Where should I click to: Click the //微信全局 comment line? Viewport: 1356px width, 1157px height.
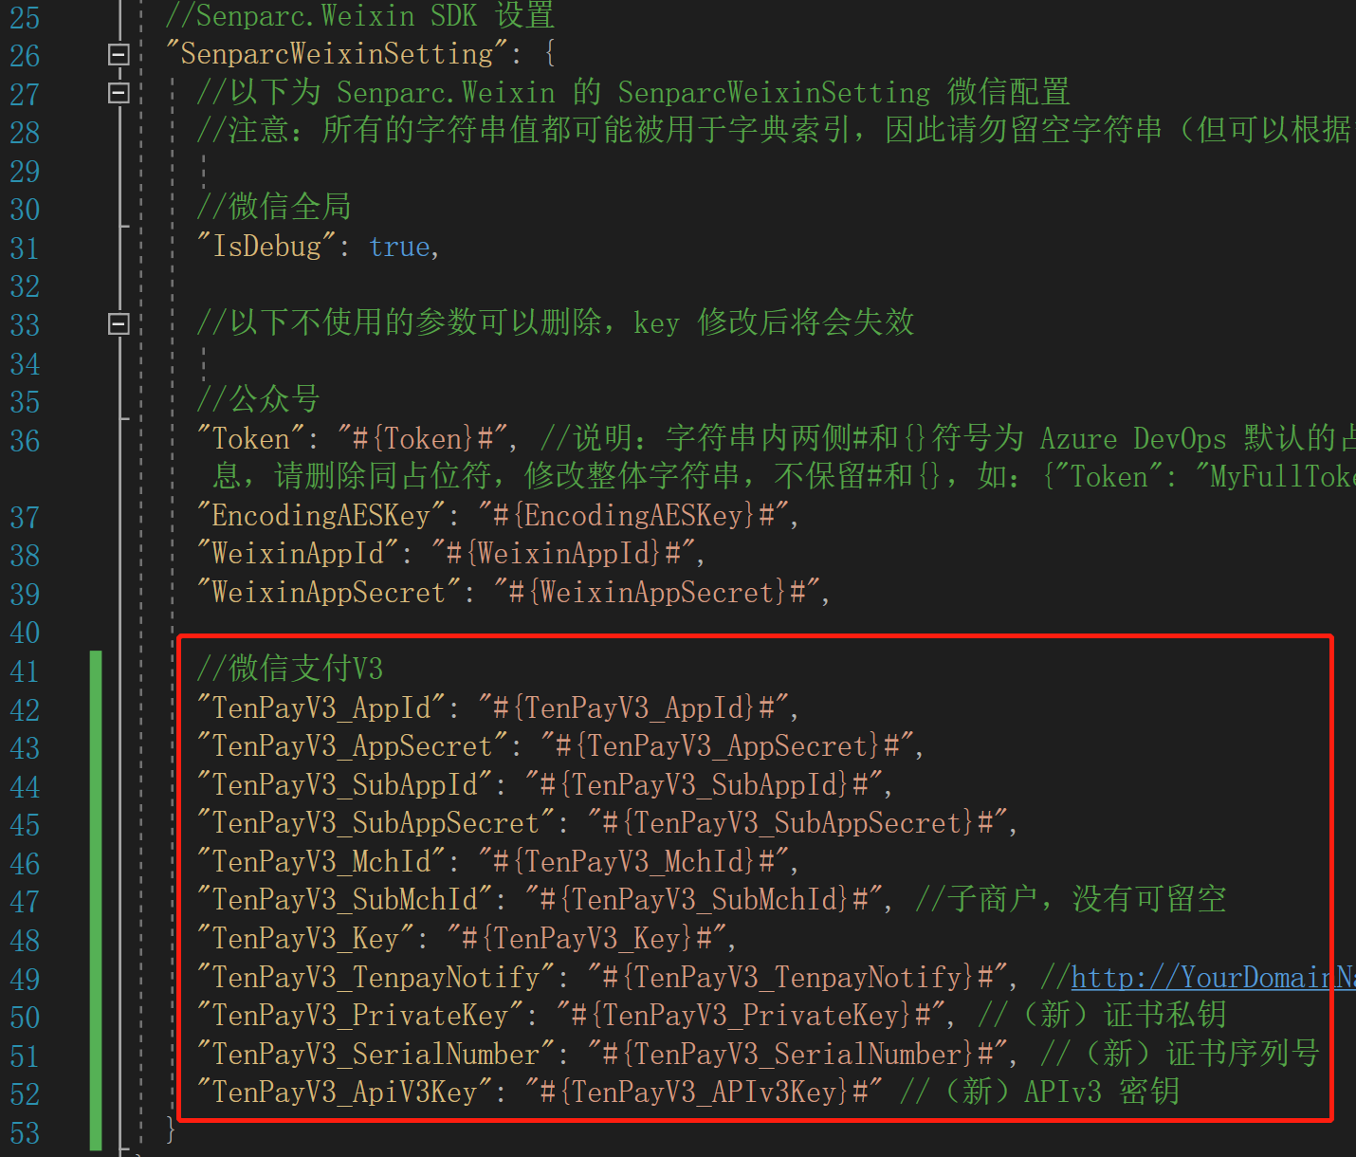[274, 206]
